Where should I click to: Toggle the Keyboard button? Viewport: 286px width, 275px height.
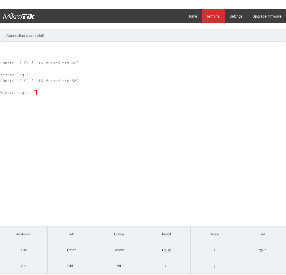24,234
